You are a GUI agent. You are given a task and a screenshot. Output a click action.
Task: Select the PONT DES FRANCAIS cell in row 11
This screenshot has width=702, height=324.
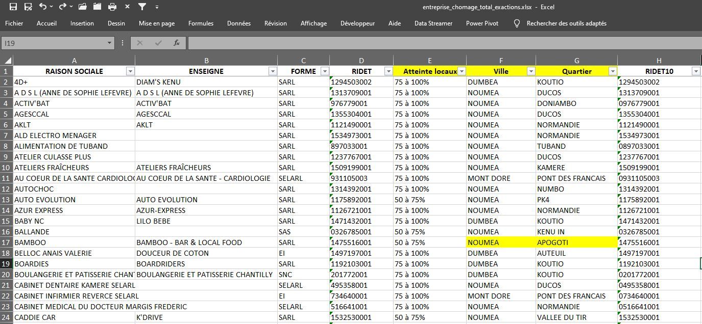click(576, 178)
